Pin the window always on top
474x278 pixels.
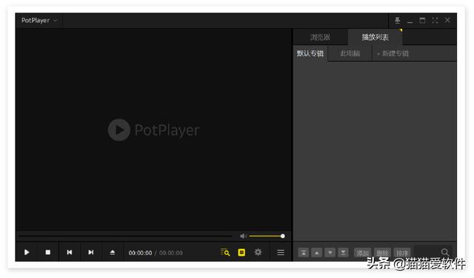397,20
